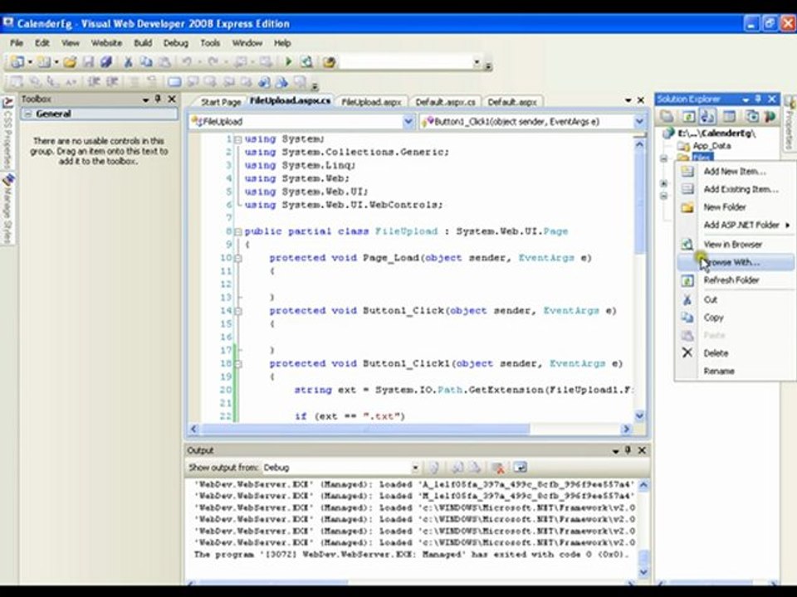797x597 pixels.
Task: Click the code editor horizontal scrollbar thumb
Action: pyautogui.click(x=366, y=430)
